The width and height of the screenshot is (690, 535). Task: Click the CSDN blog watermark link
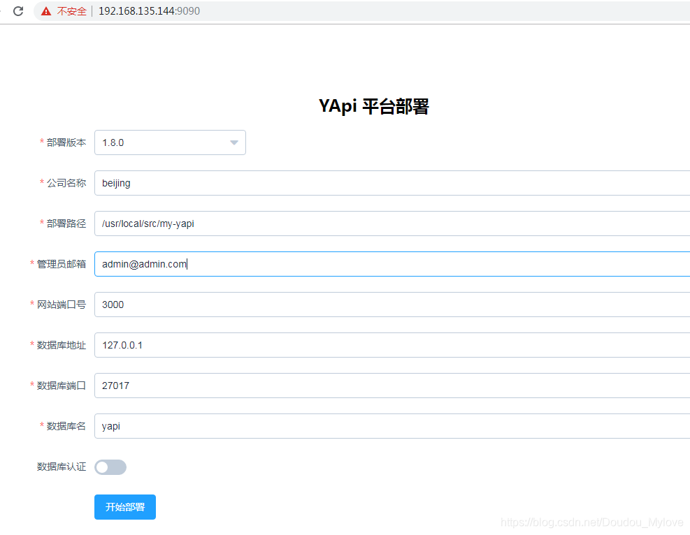(591, 522)
